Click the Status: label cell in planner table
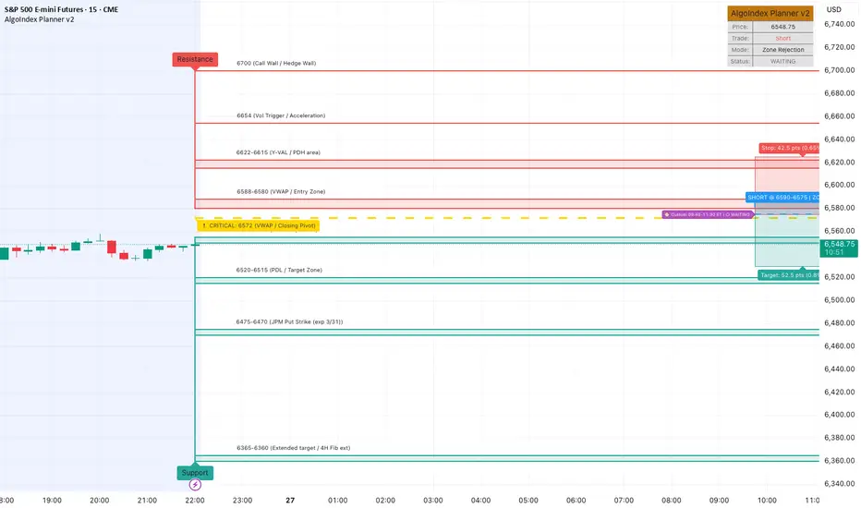 pyautogui.click(x=740, y=62)
